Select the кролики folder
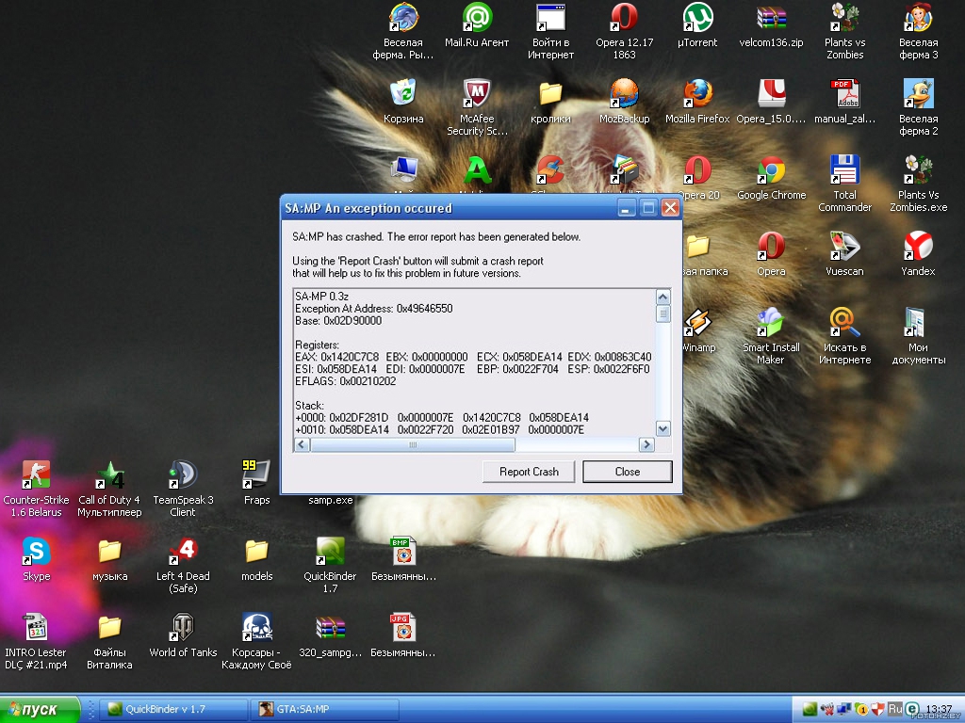Screen dimensions: 965x723 (x=550, y=102)
